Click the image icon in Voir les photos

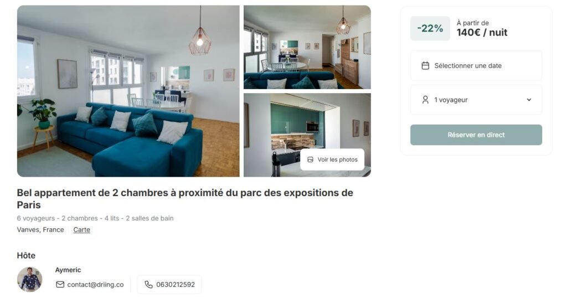tap(310, 160)
